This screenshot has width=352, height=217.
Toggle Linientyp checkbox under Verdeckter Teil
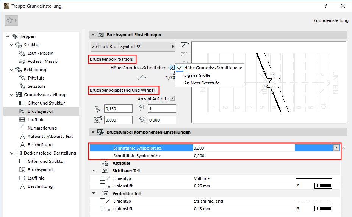102,201
